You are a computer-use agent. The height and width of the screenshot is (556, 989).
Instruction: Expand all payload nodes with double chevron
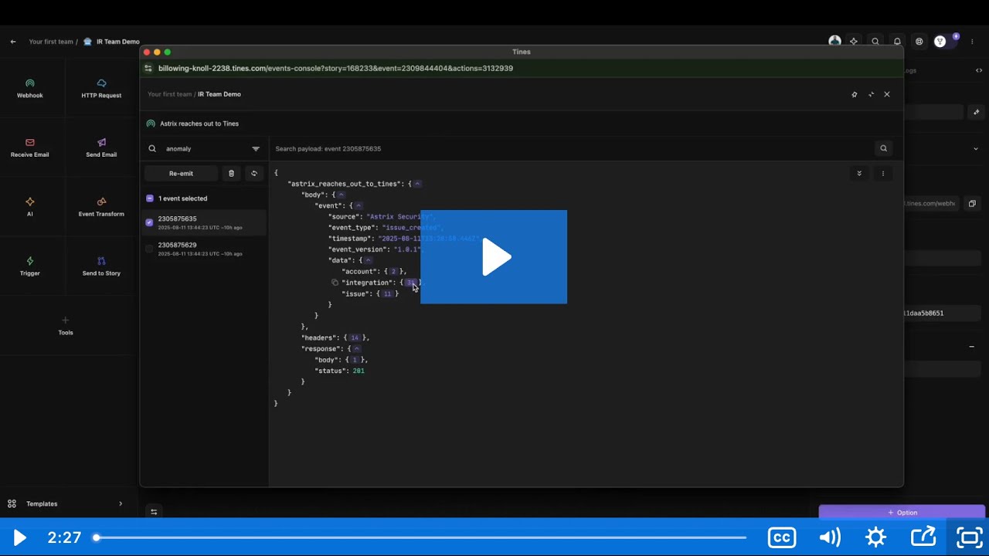(859, 173)
